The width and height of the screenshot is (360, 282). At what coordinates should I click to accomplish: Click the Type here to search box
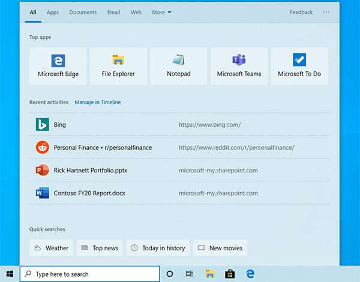tap(90, 274)
